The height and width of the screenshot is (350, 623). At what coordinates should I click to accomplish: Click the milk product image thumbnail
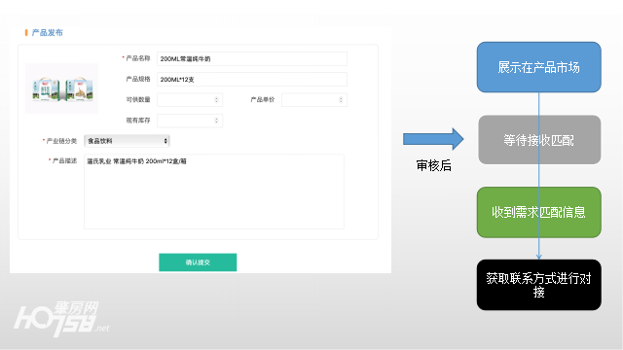coord(61,88)
